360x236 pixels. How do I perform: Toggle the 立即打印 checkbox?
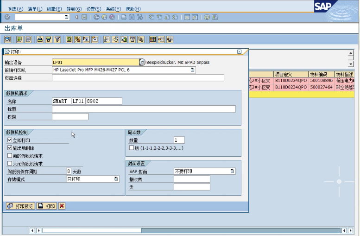(x=10, y=140)
